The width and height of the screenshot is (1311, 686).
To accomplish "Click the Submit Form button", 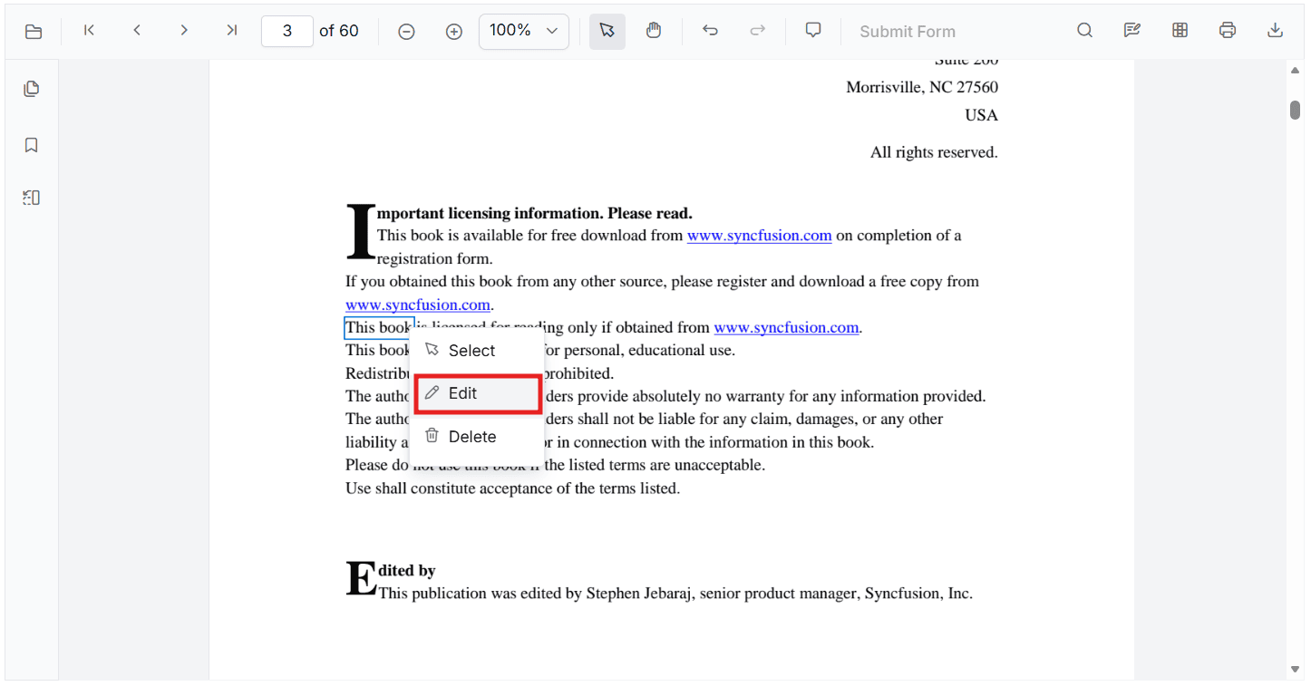I will click(908, 32).
